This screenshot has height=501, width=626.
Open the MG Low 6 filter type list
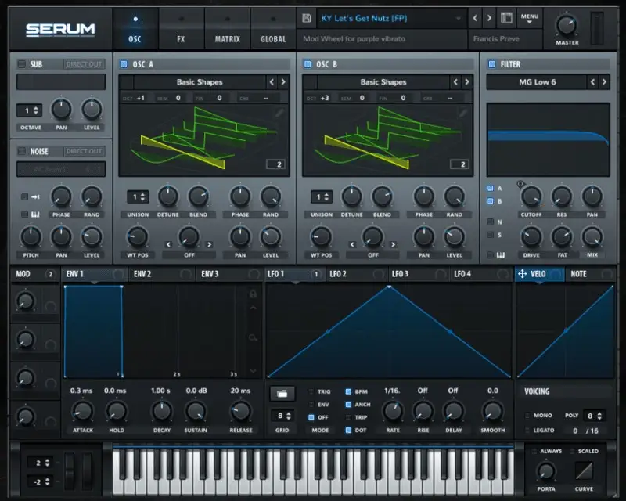[x=537, y=81]
